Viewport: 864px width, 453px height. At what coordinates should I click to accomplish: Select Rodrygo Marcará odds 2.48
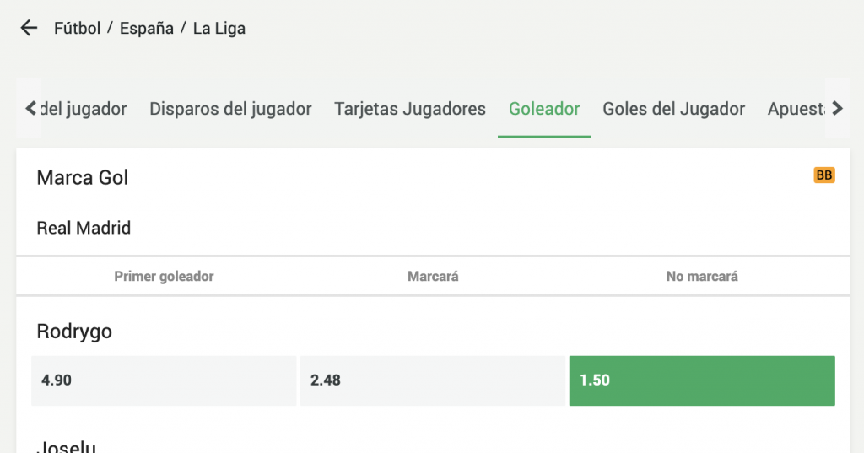click(x=433, y=380)
